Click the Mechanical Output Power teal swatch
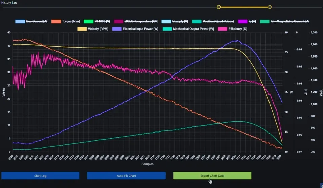The image size is (323, 188). tap(167, 29)
